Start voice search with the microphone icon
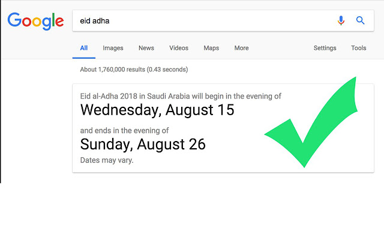The height and width of the screenshot is (240, 384). (x=341, y=20)
